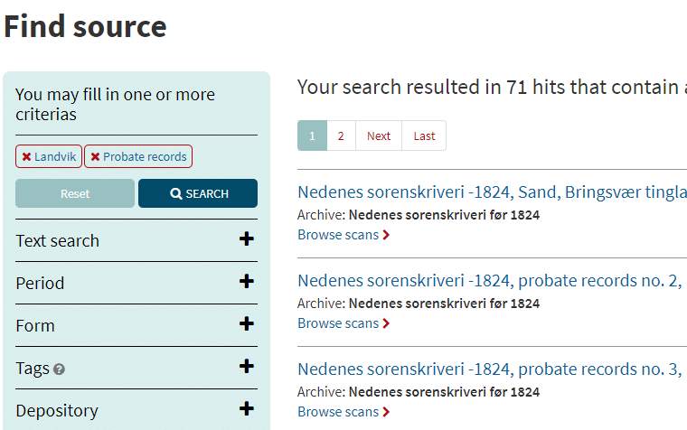Jump to the Last results page
687x430 pixels.
pos(424,136)
